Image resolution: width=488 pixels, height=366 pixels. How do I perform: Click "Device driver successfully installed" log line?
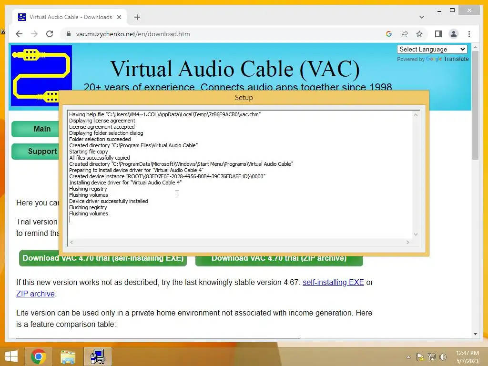pyautogui.click(x=108, y=201)
